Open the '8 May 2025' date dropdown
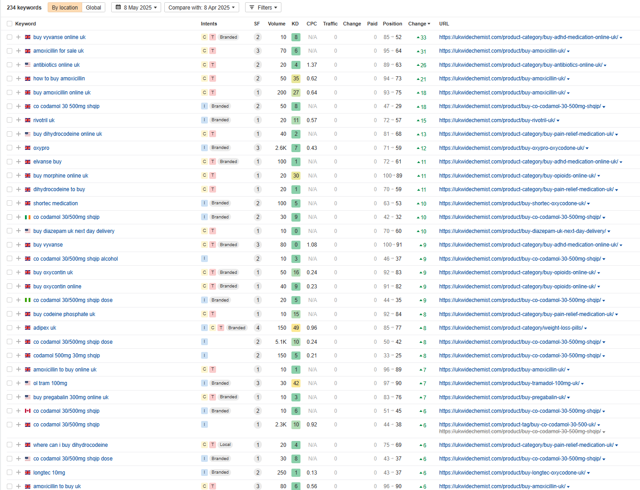This screenshot has height=490, width=640. click(x=136, y=8)
